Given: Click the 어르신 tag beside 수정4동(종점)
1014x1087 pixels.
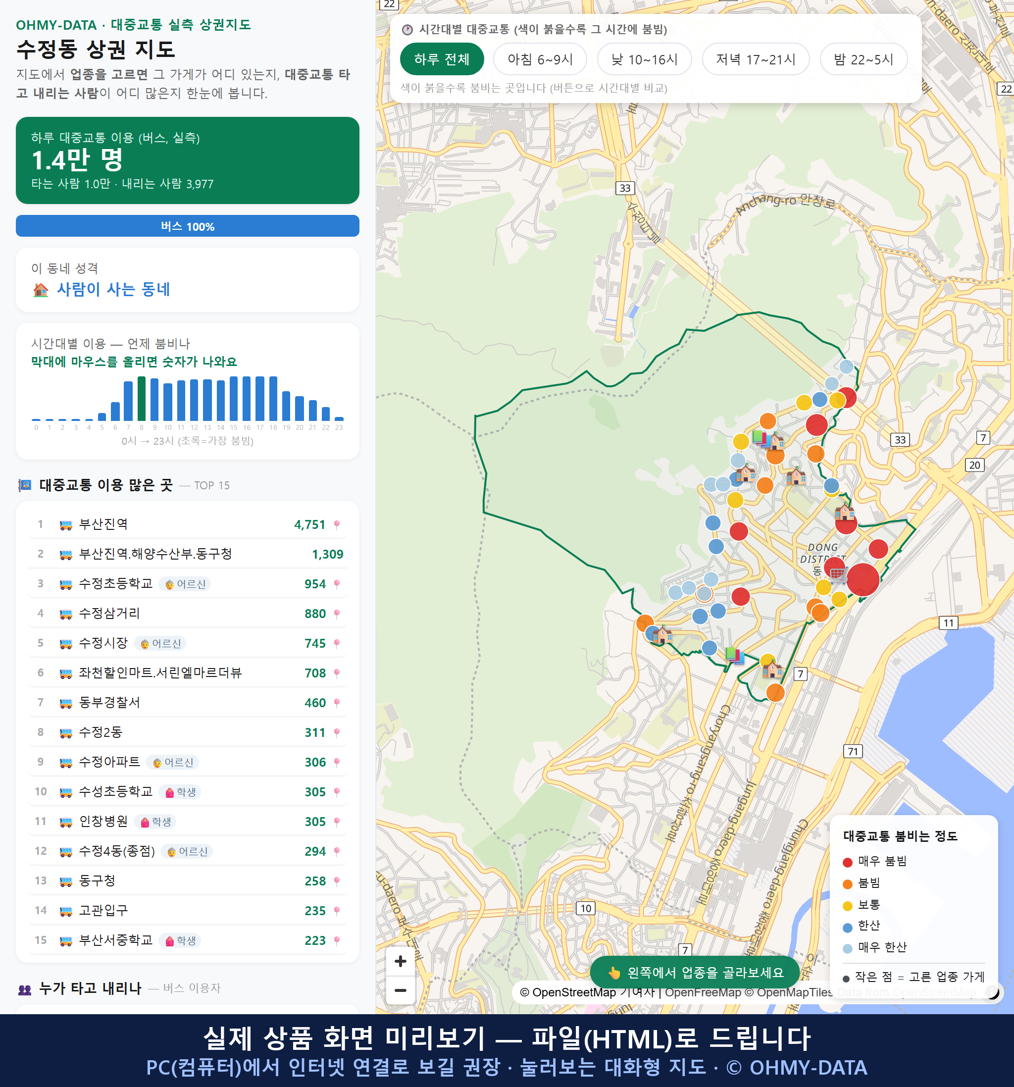Looking at the screenshot, I should [x=186, y=851].
